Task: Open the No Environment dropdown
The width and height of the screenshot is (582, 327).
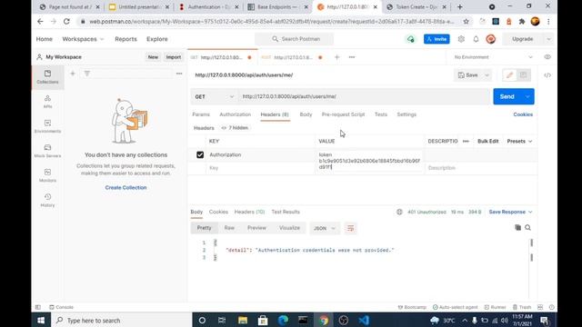Action: click(493, 57)
